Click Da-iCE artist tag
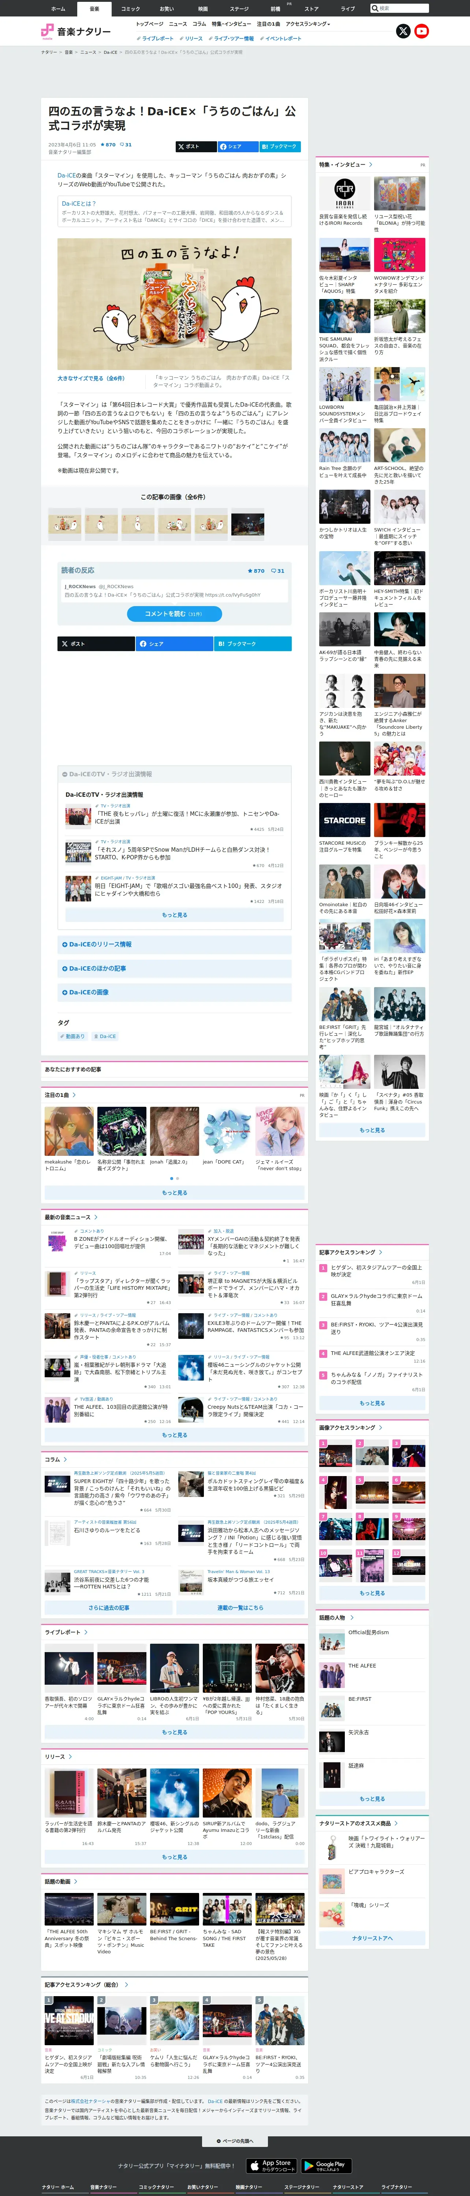The height and width of the screenshot is (2196, 470). coord(105,1037)
